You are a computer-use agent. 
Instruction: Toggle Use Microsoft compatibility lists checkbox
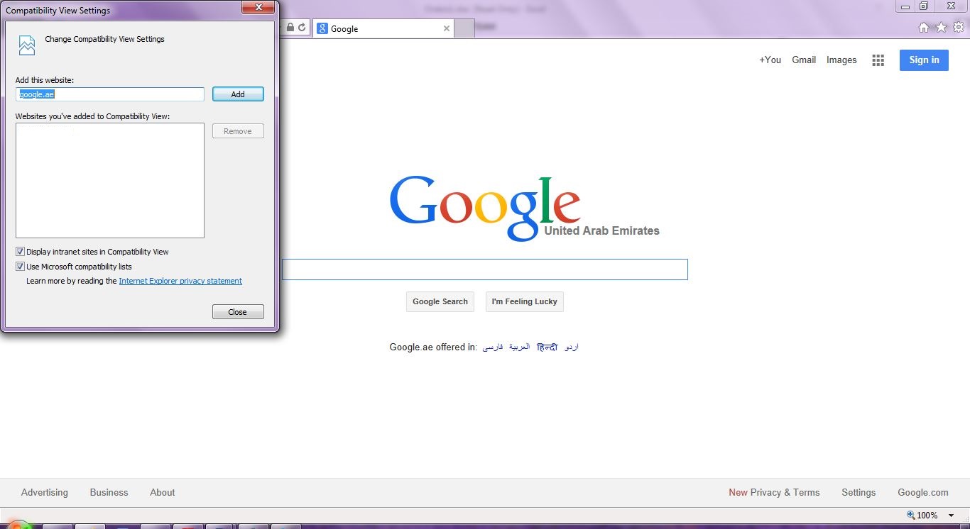(x=20, y=267)
